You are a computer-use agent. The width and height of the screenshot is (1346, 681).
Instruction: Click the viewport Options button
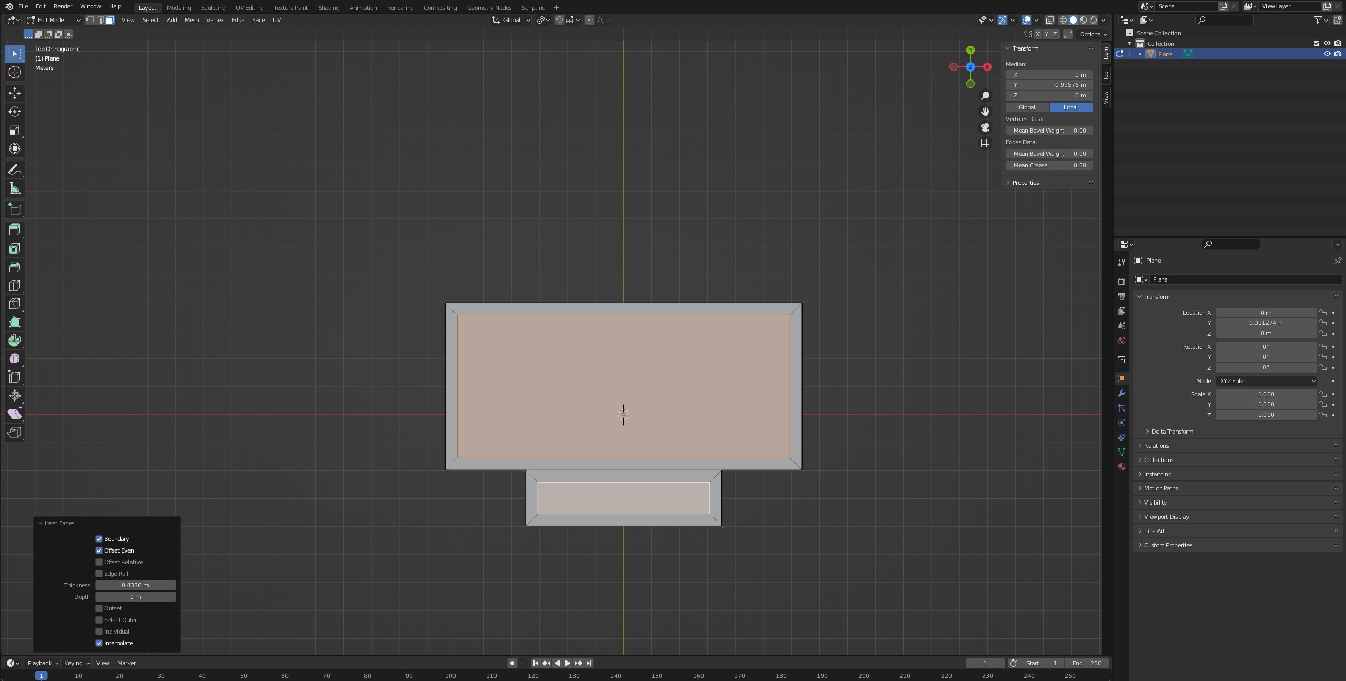click(x=1093, y=34)
